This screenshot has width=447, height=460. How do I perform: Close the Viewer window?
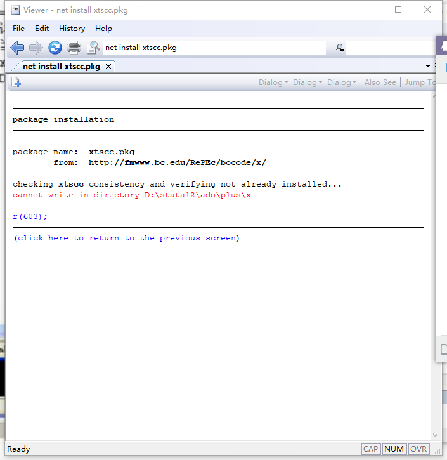427,10
